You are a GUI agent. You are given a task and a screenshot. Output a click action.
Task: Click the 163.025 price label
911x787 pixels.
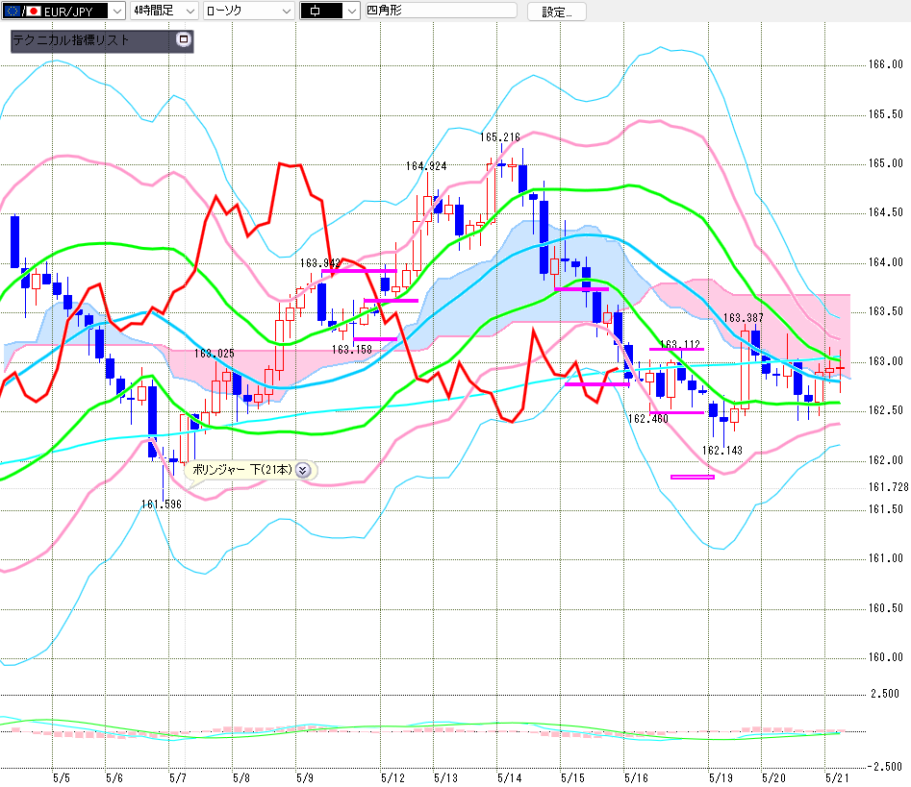[215, 354]
